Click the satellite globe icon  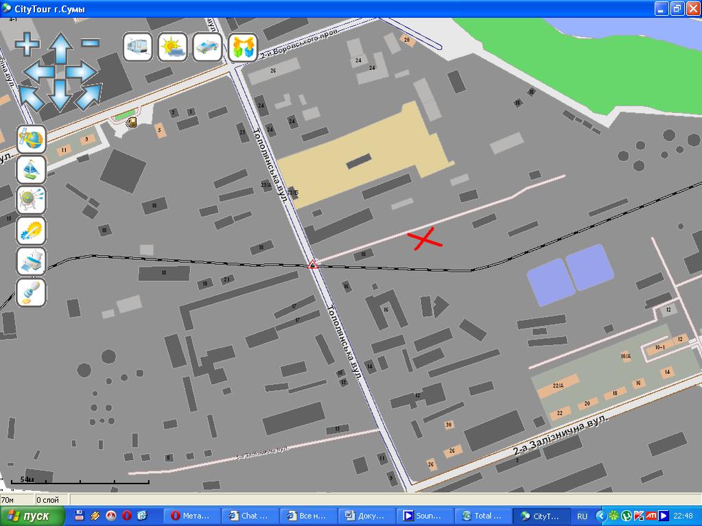32,139
